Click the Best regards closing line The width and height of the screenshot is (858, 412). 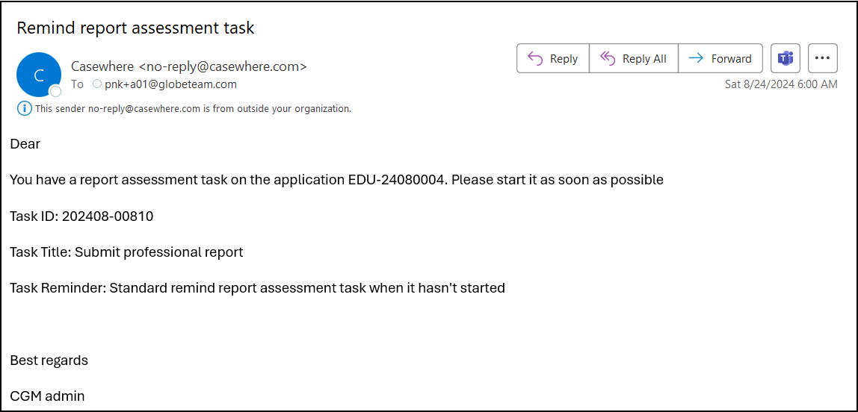[49, 360]
